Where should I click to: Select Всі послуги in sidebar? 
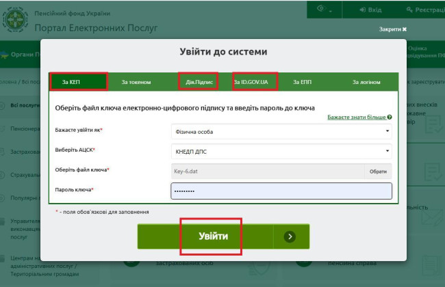[25, 105]
